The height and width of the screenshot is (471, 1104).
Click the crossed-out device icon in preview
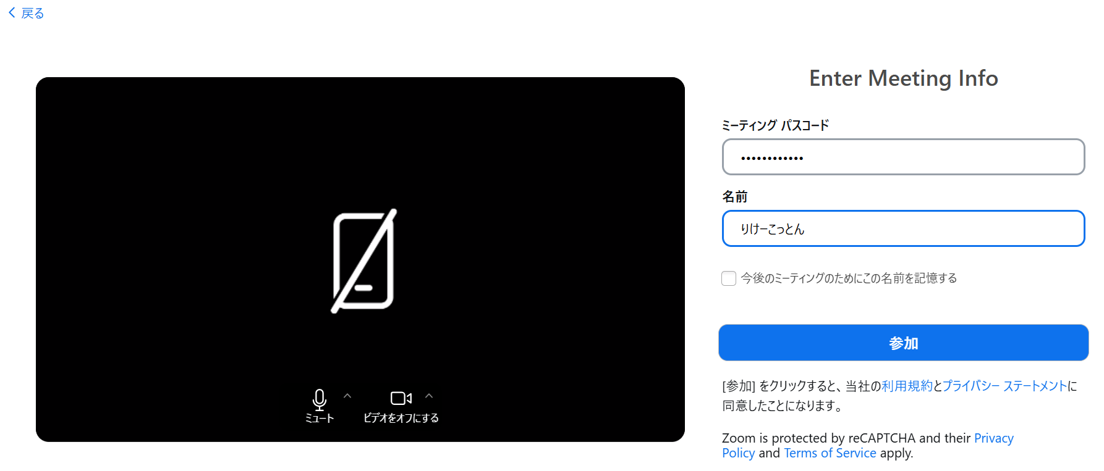(364, 261)
